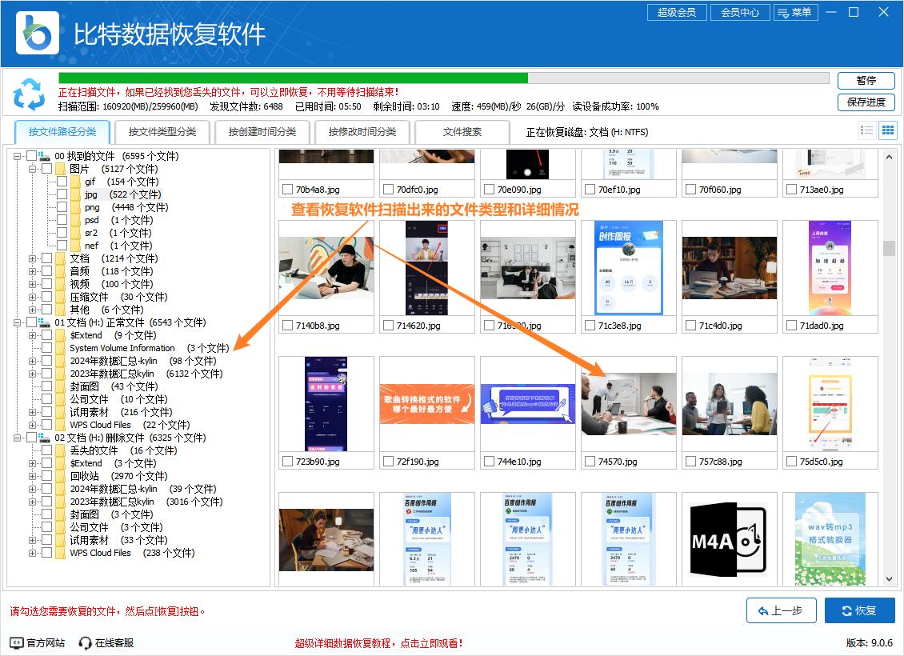Switch to list view icon
The width and height of the screenshot is (904, 656).
click(866, 130)
